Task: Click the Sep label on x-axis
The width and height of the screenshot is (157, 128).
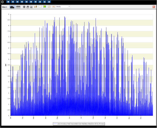Action: tap(105, 118)
